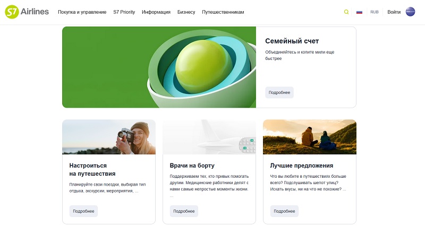425x226 pixels.
Task: Click the Russian flag language icon
Action: (x=360, y=12)
